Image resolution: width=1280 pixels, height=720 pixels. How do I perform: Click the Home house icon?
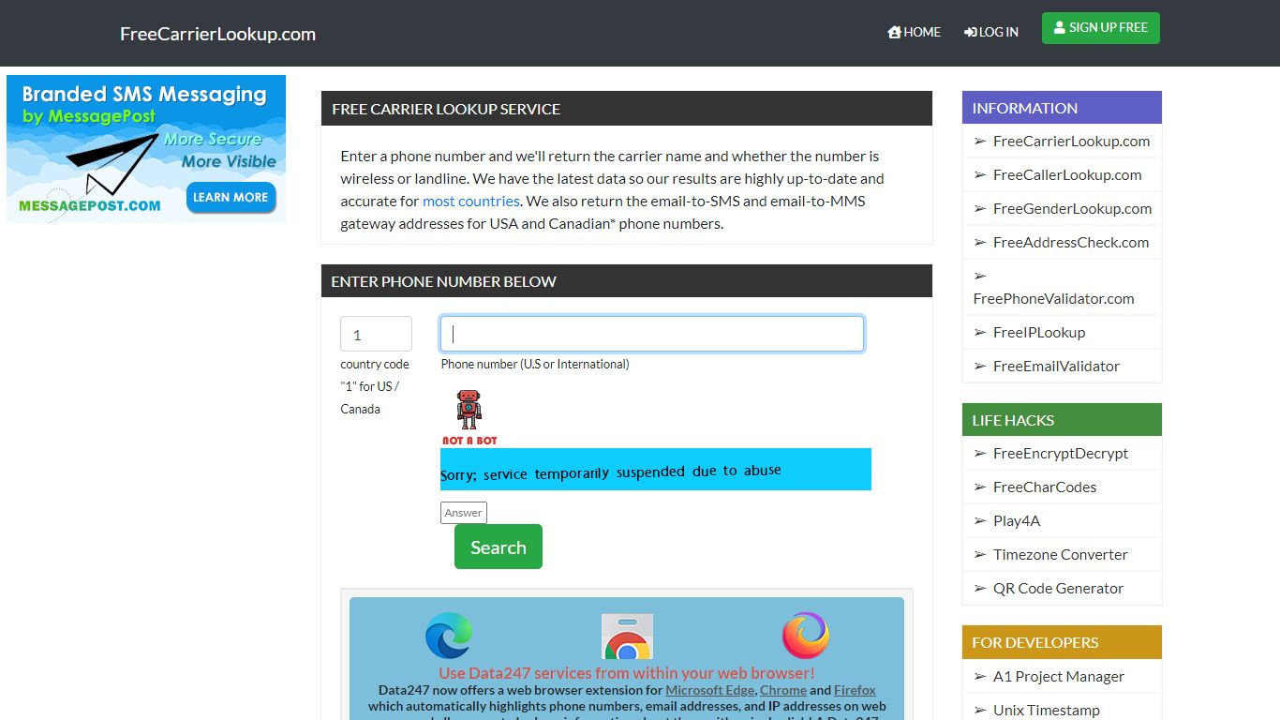tap(894, 32)
